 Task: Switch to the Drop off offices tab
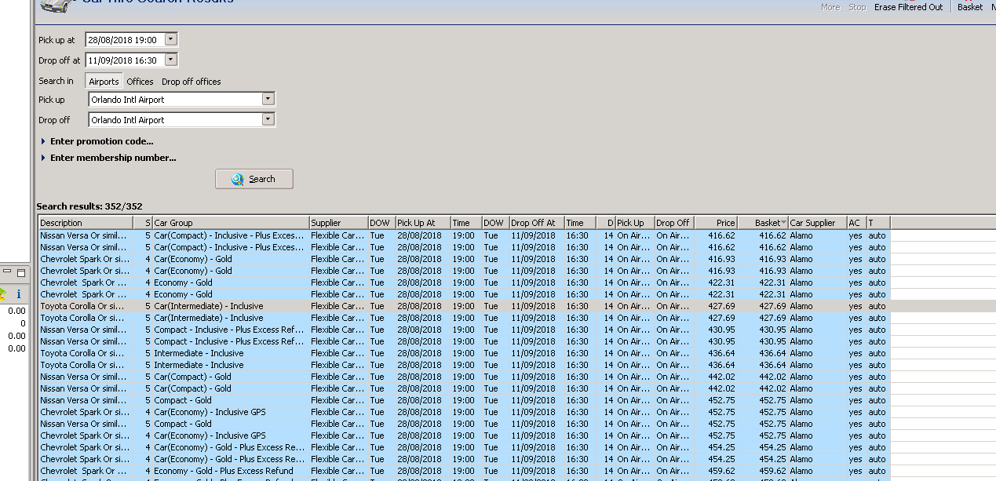click(192, 82)
